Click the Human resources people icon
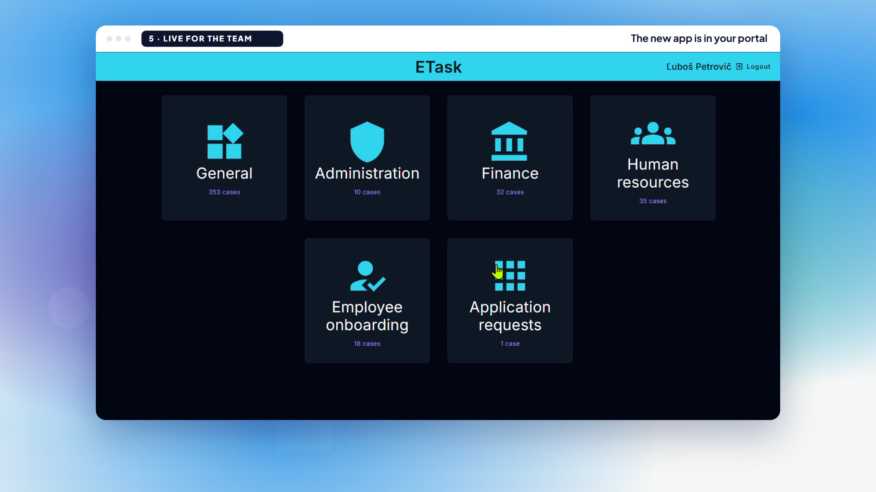 653,133
